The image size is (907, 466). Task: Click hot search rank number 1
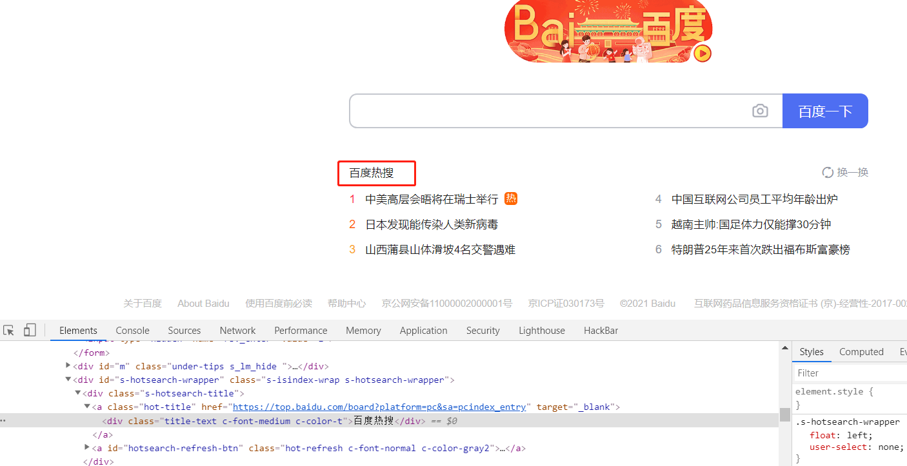coord(352,199)
